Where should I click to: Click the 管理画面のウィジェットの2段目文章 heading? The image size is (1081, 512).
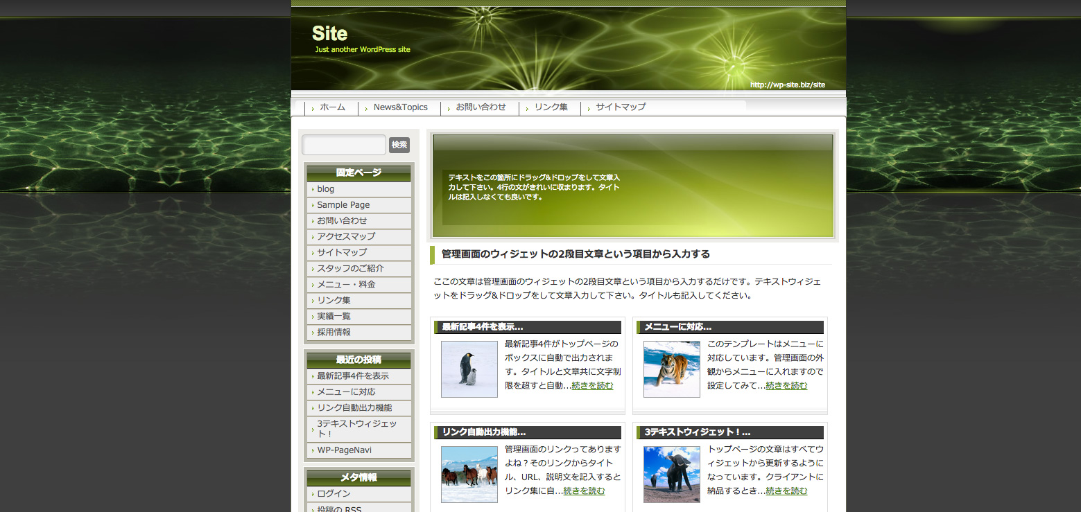tap(576, 254)
